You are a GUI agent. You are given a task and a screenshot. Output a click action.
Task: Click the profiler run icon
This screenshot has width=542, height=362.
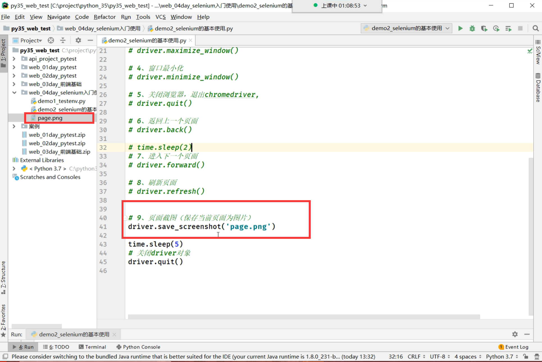[496, 28]
